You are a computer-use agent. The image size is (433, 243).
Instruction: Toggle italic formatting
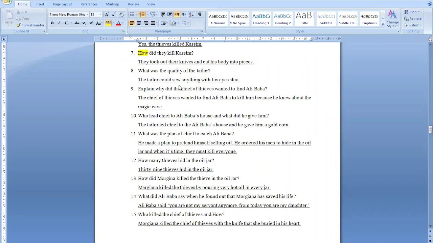59,23
